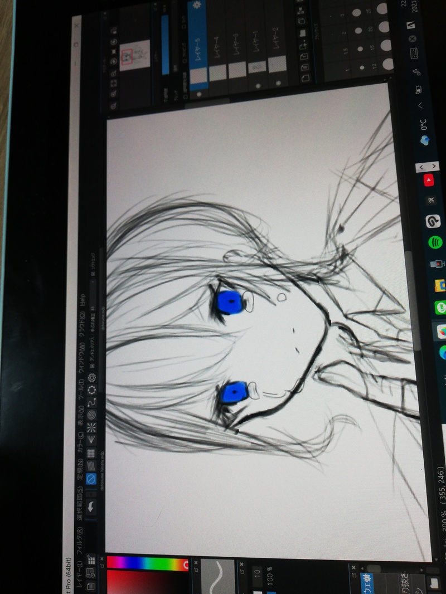
Task: Pick a shade in red color square
Action: [x=148, y=583]
